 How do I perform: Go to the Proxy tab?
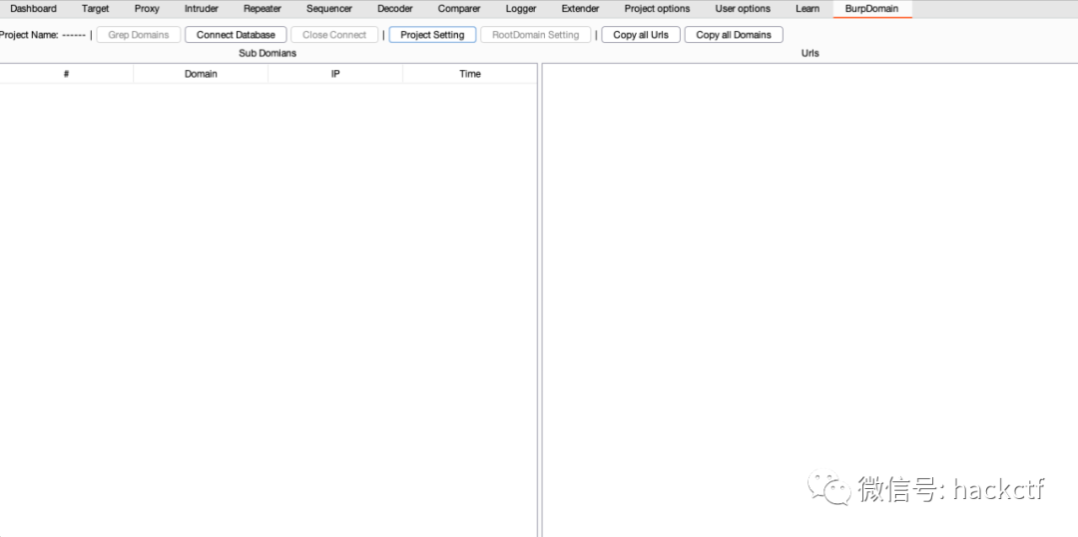point(147,9)
